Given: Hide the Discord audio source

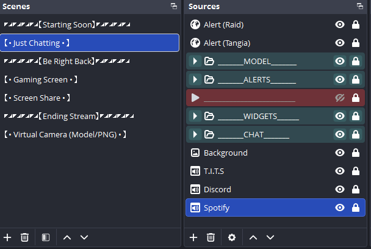Looking at the screenshot, I should point(340,189).
